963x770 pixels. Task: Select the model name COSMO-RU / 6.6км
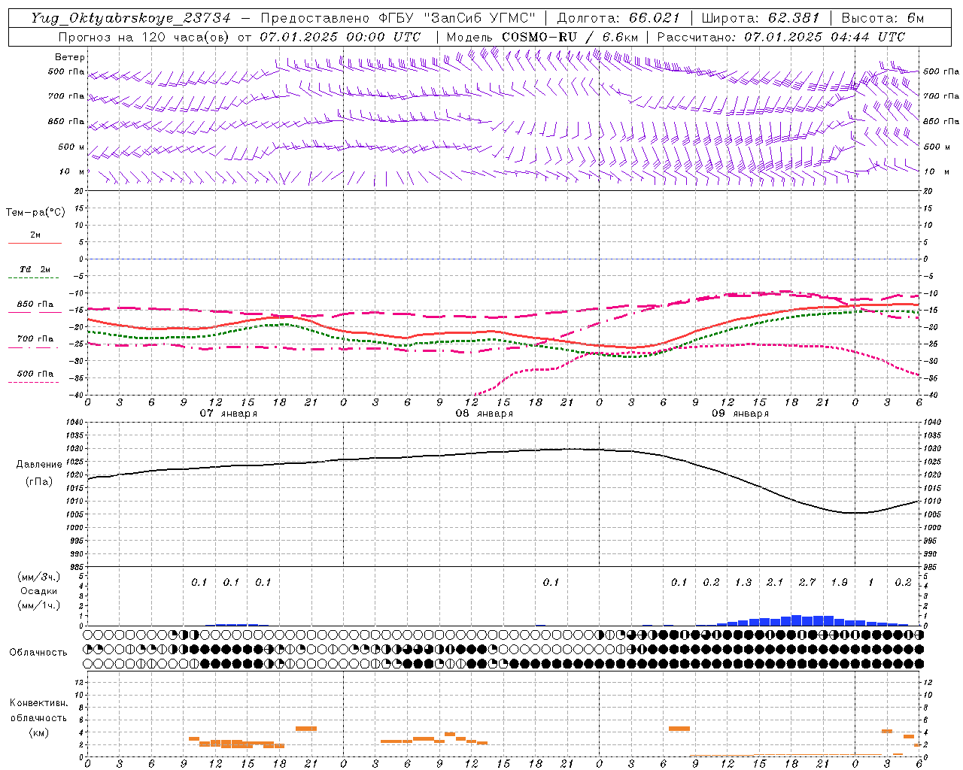point(570,37)
